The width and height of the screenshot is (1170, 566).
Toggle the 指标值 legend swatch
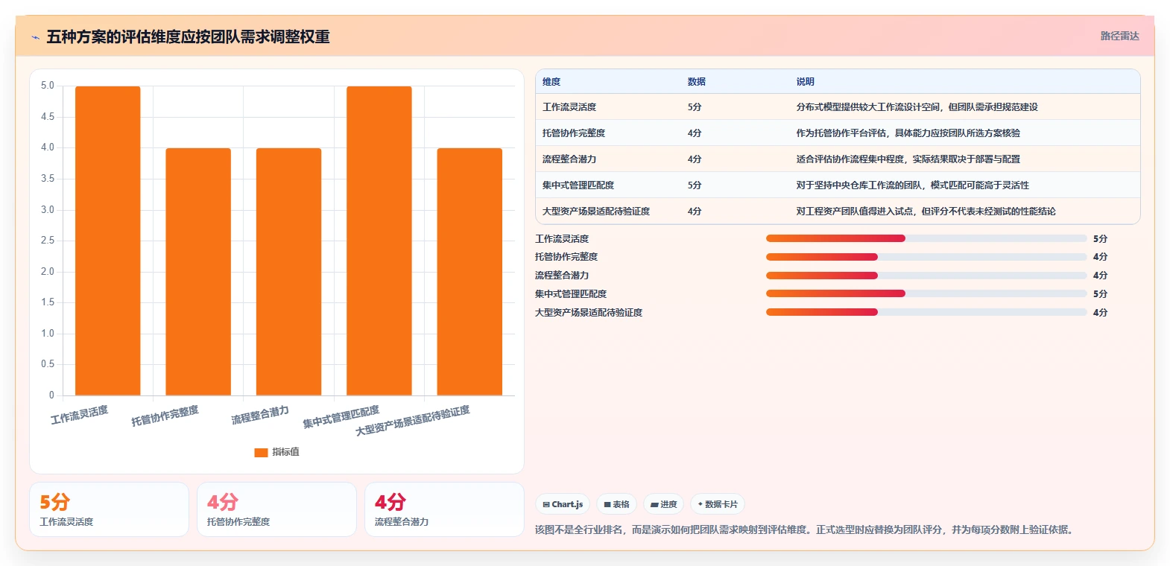261,452
